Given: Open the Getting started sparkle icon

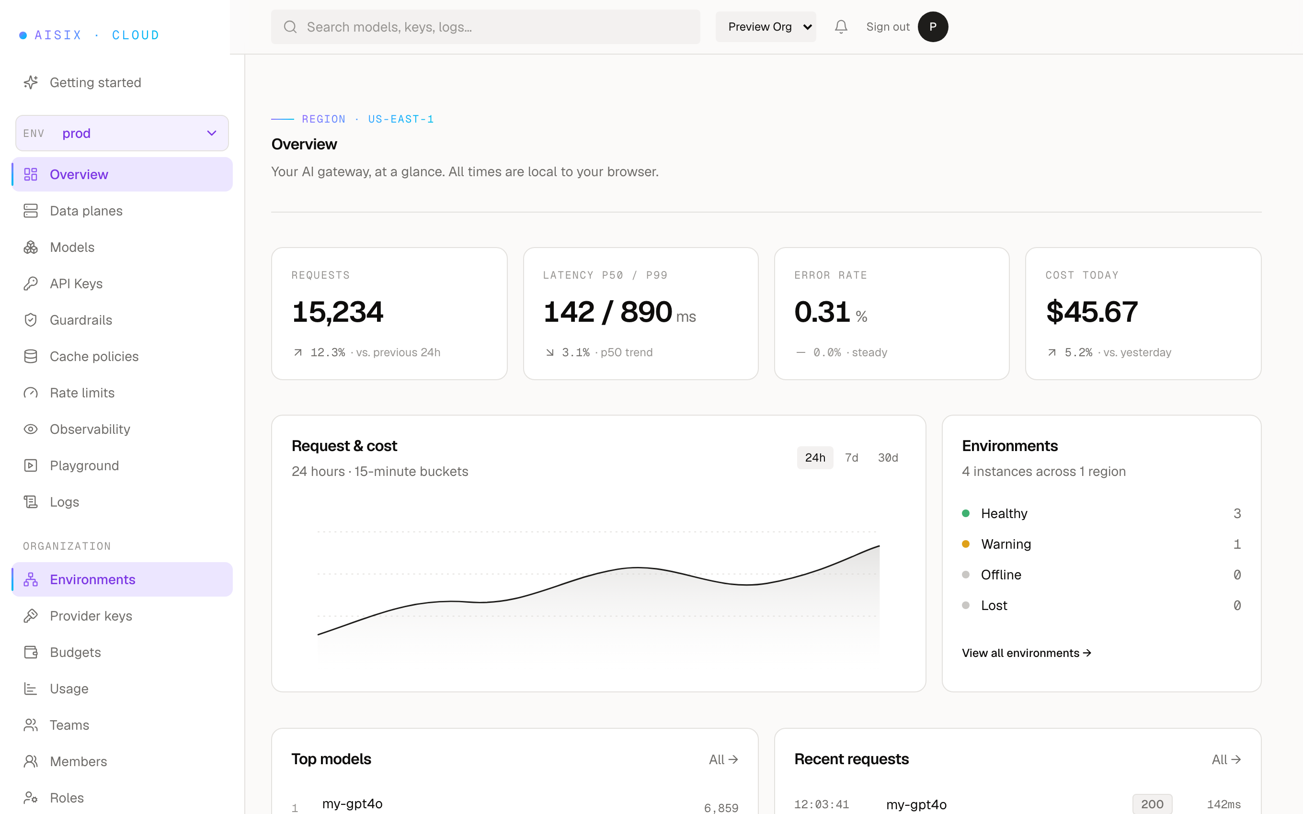Looking at the screenshot, I should tap(31, 82).
